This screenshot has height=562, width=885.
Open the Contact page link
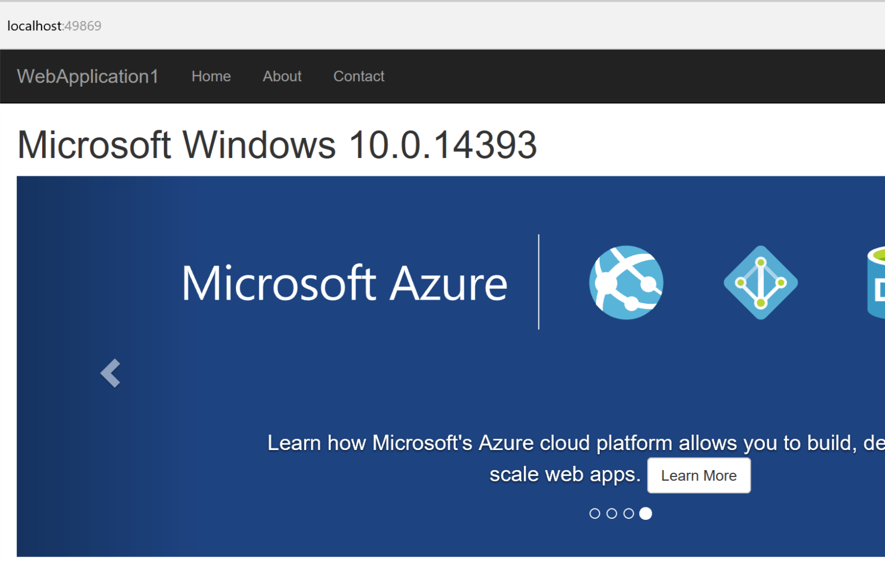coord(359,76)
